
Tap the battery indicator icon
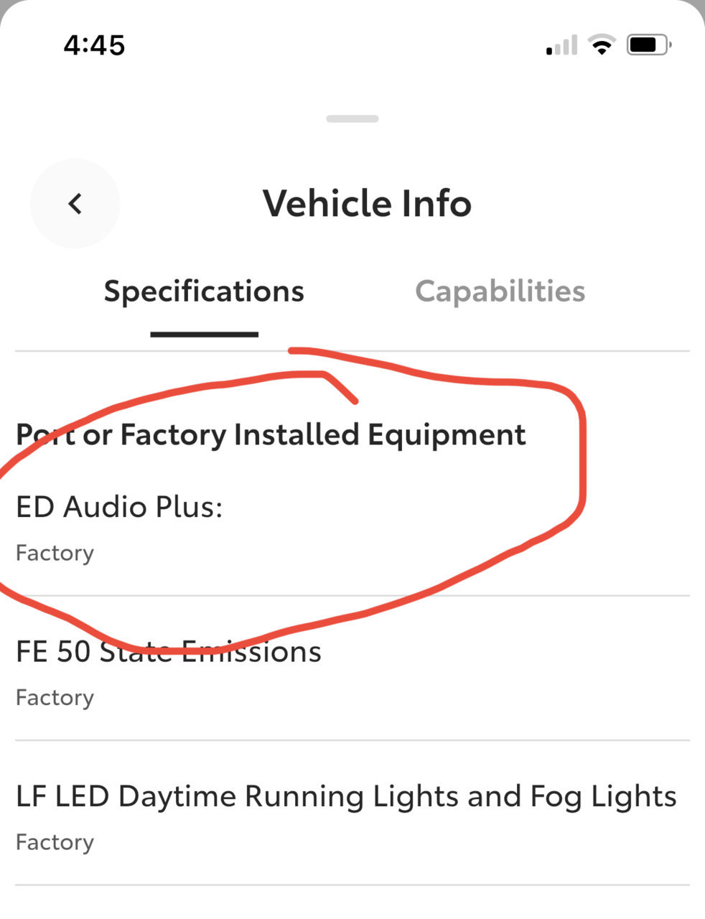(649, 45)
